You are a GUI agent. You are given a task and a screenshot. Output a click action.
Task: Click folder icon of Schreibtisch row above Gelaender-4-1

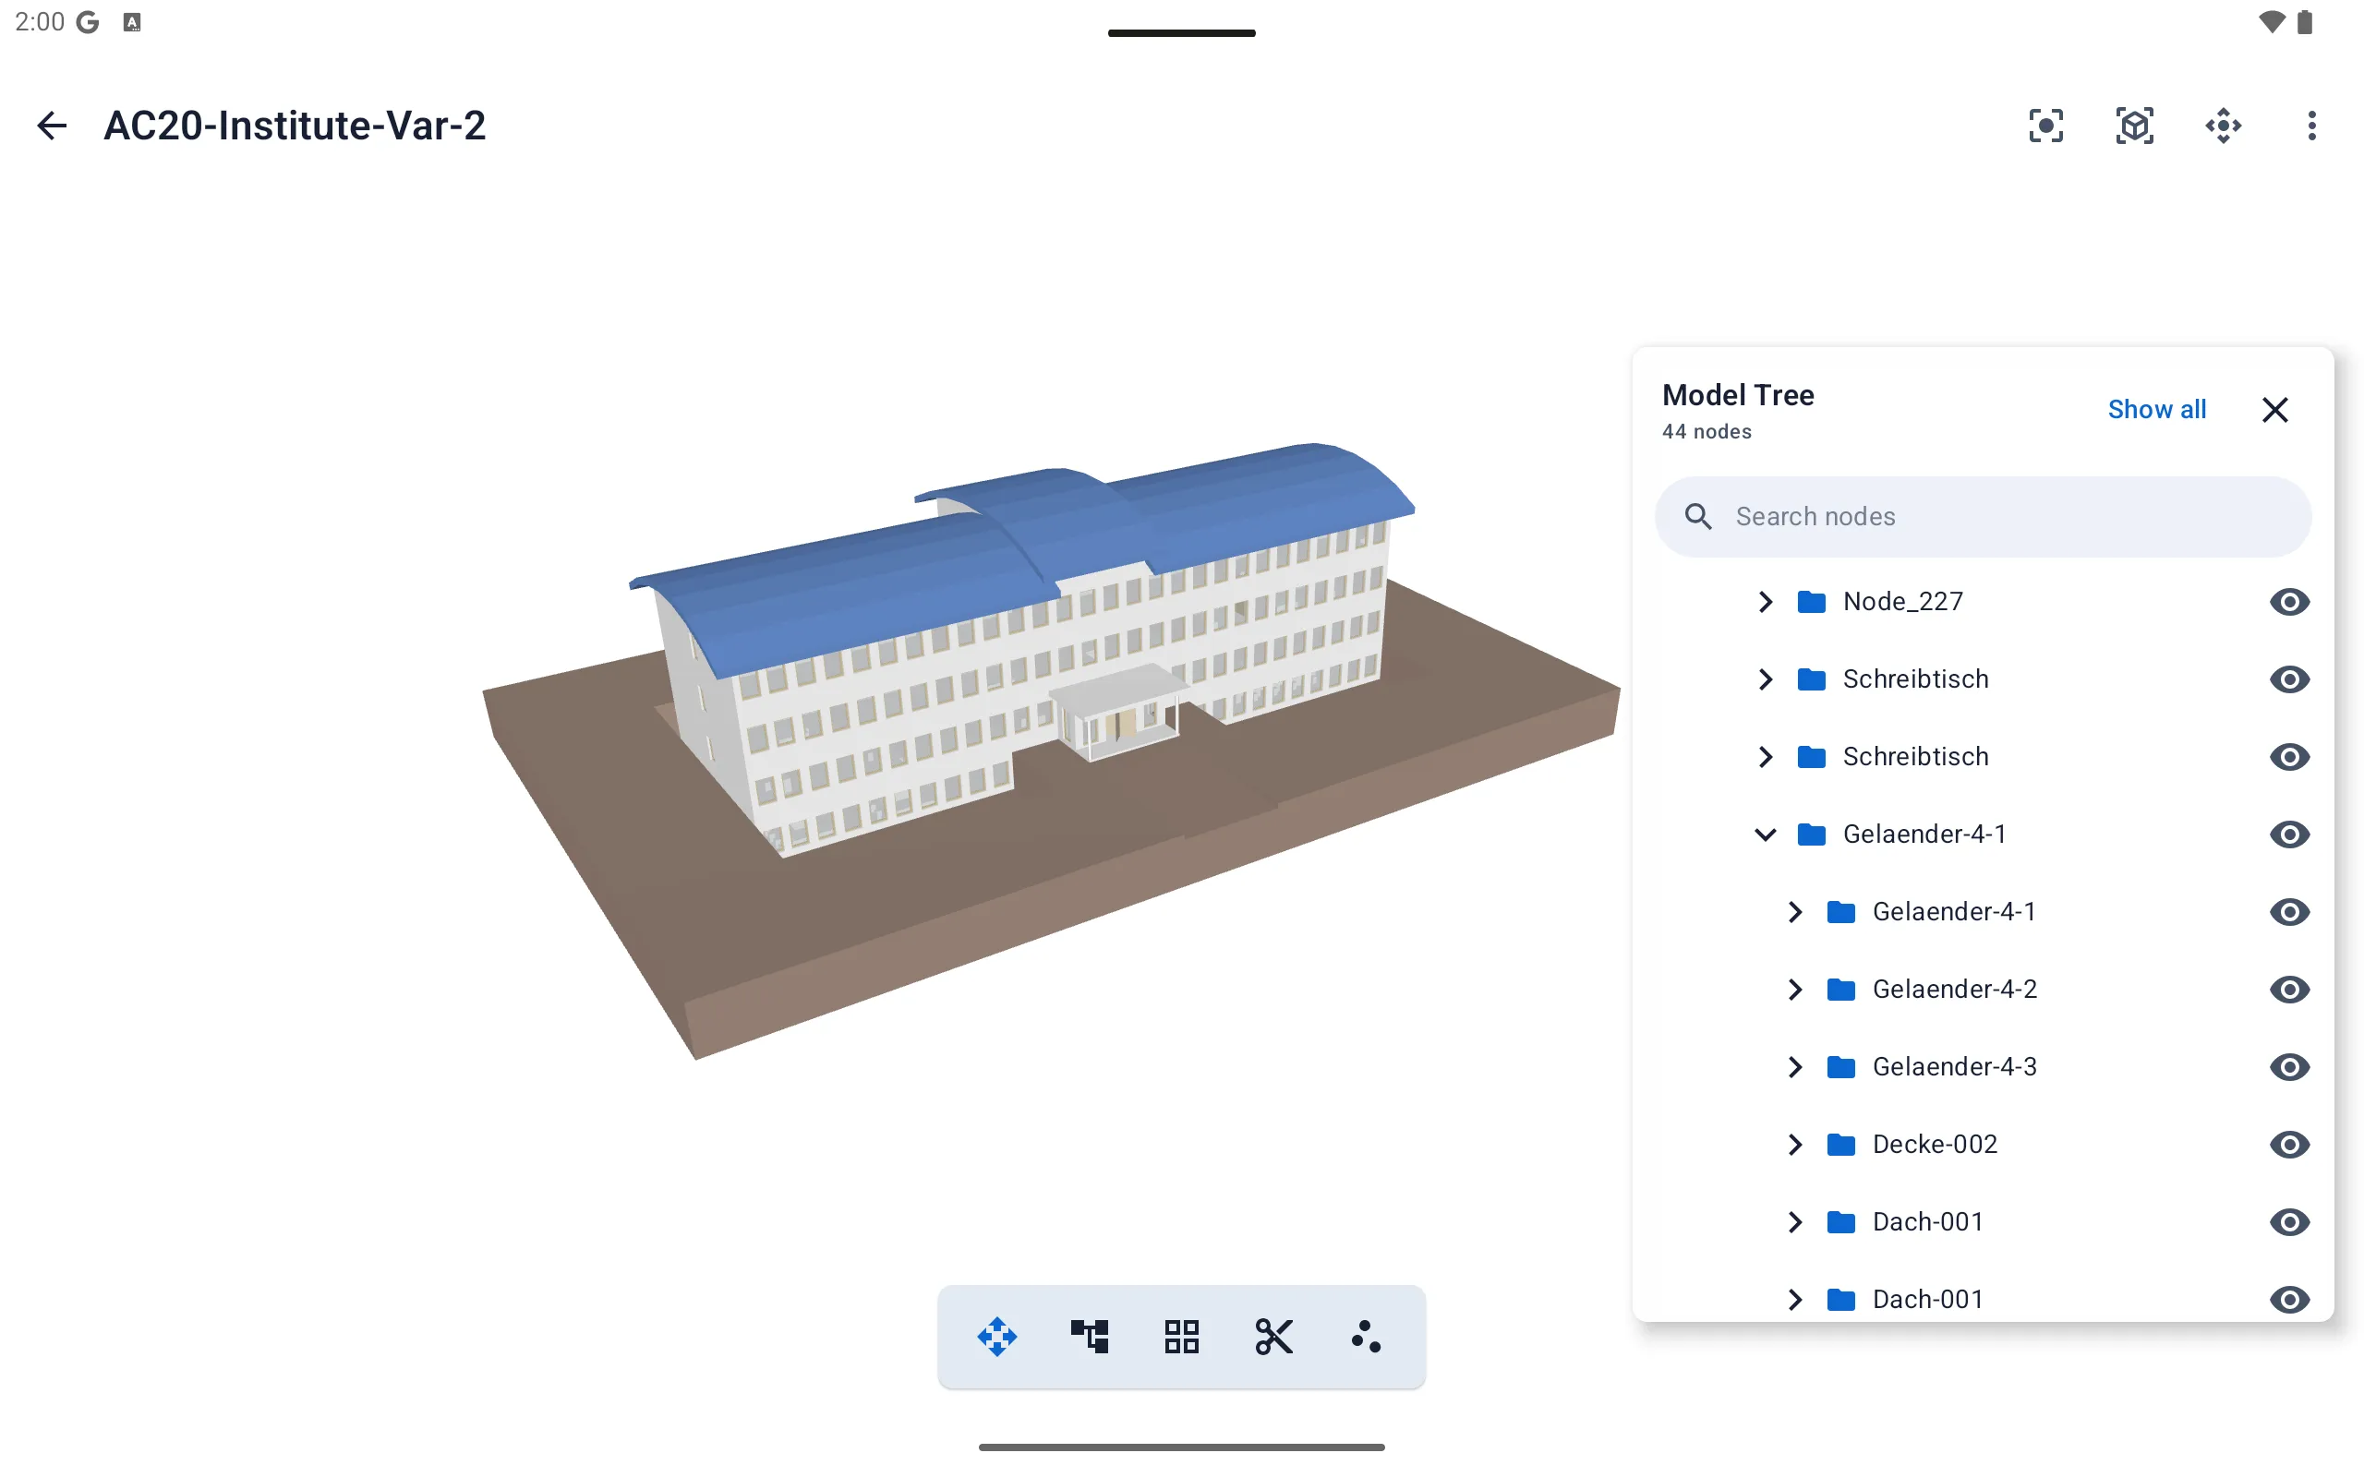[1811, 757]
